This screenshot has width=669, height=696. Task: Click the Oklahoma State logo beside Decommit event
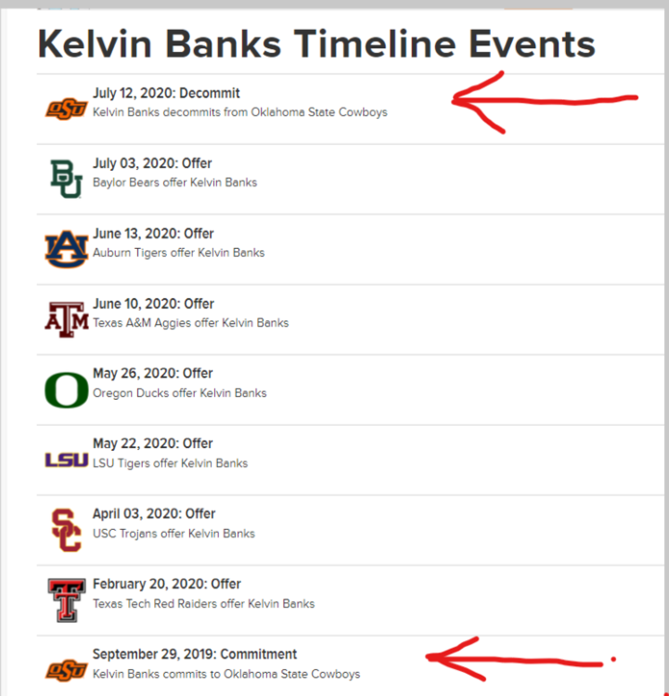(67, 109)
